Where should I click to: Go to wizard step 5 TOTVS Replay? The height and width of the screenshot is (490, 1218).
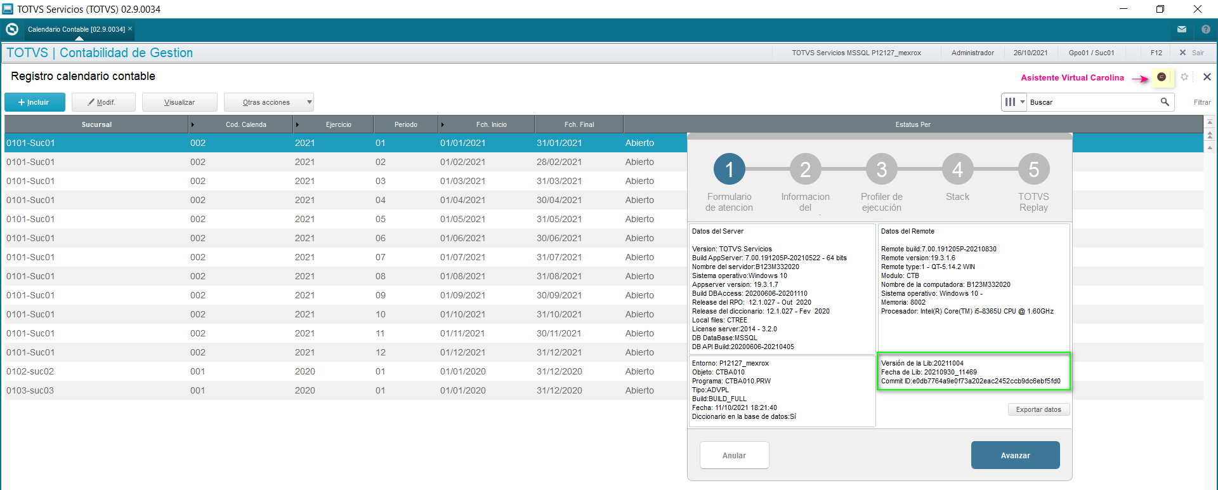click(1034, 169)
